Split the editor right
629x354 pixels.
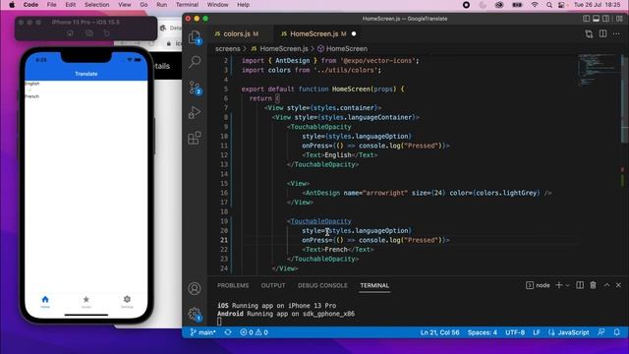[x=602, y=33]
